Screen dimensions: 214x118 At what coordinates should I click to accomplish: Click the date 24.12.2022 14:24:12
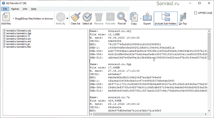tap(124, 104)
